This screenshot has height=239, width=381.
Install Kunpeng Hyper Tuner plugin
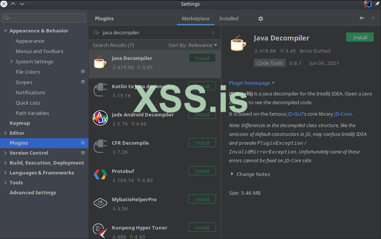(x=202, y=228)
